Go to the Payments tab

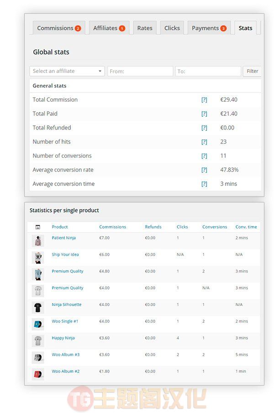209,28
